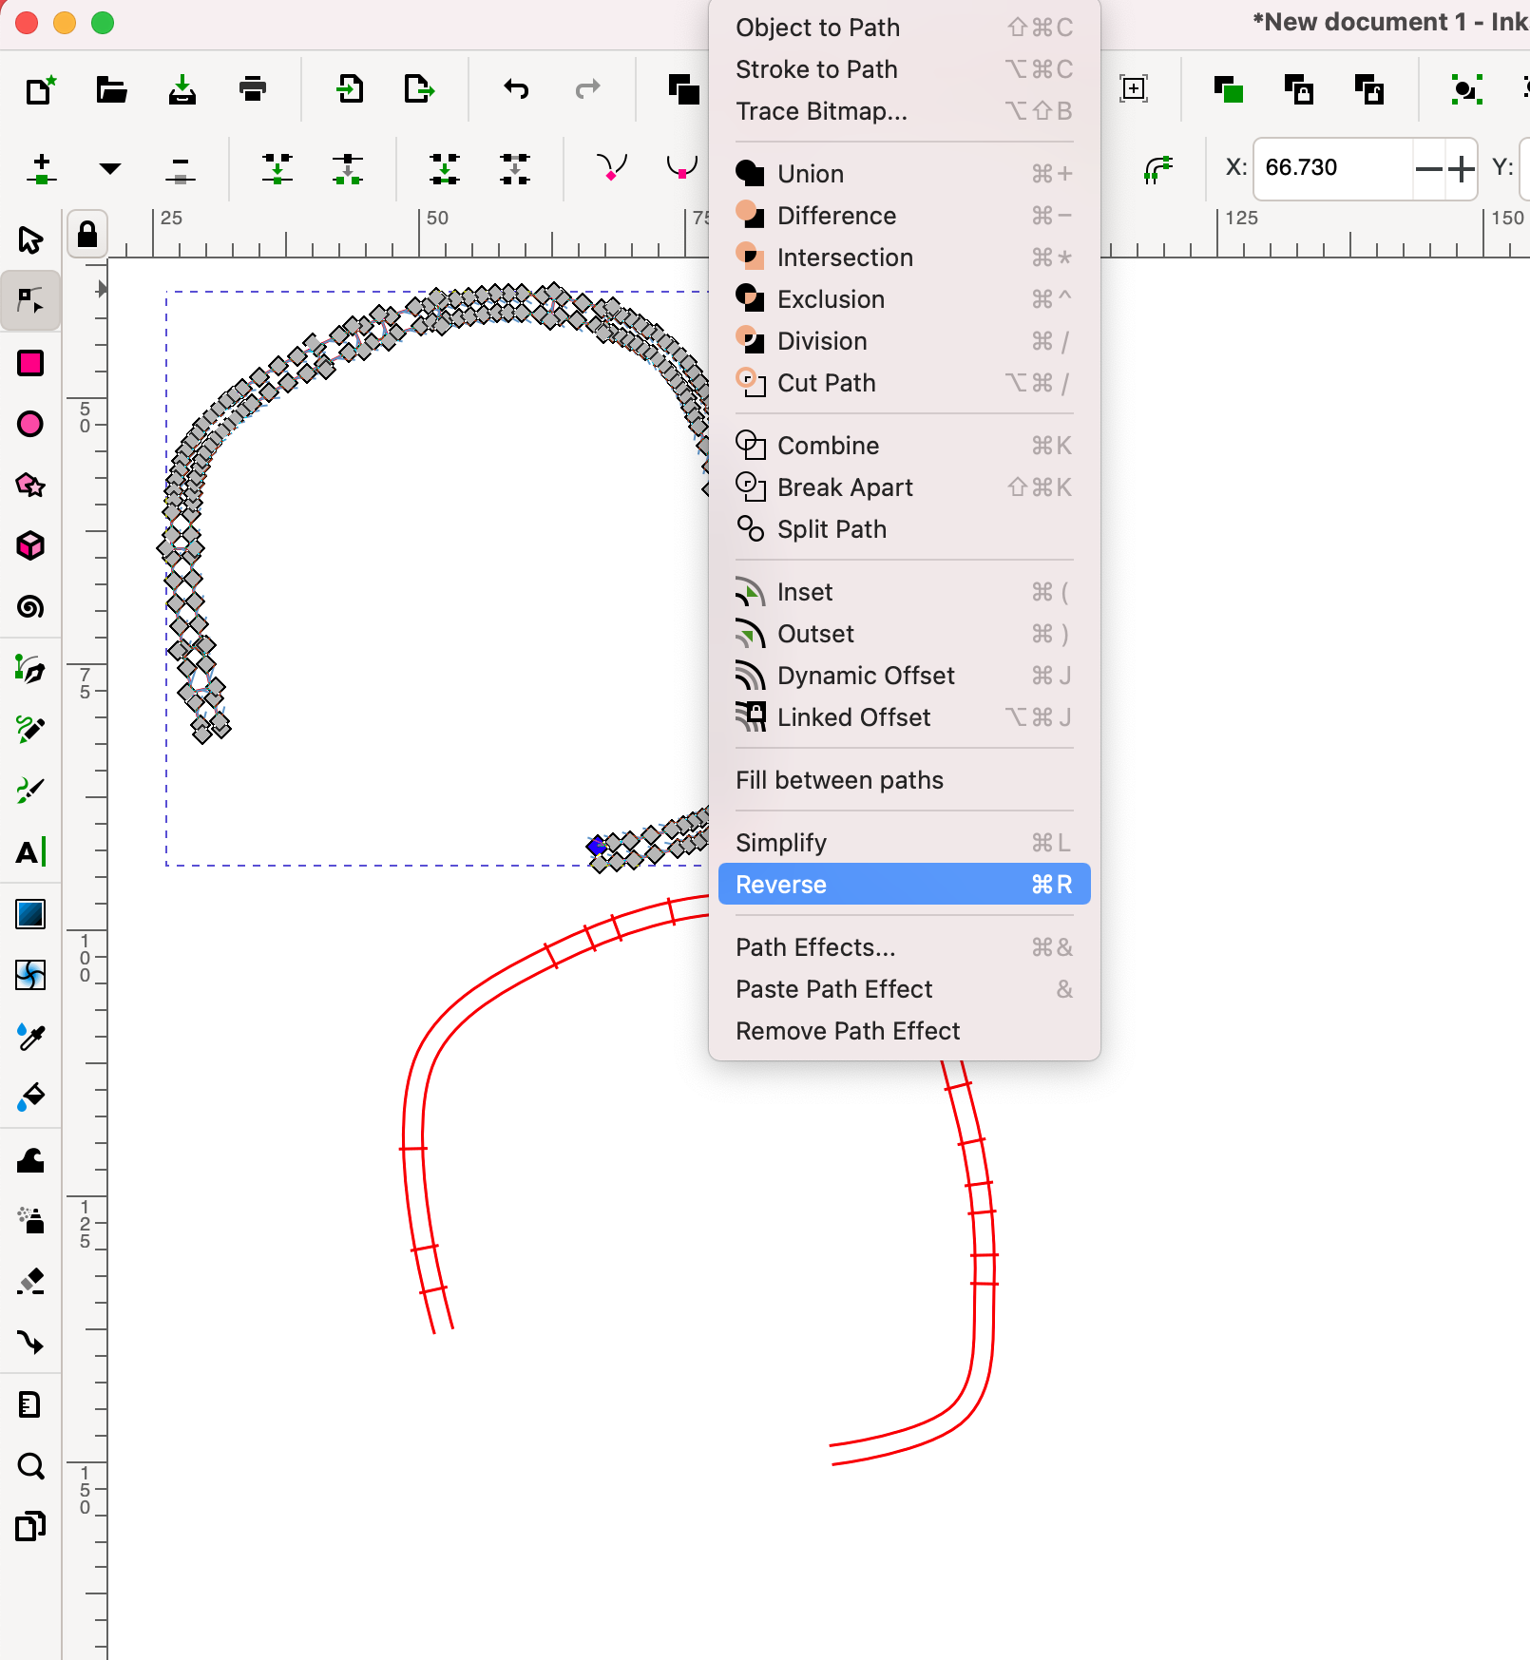Increase X value with plus button
Image resolution: width=1530 pixels, height=1660 pixels.
tap(1461, 169)
